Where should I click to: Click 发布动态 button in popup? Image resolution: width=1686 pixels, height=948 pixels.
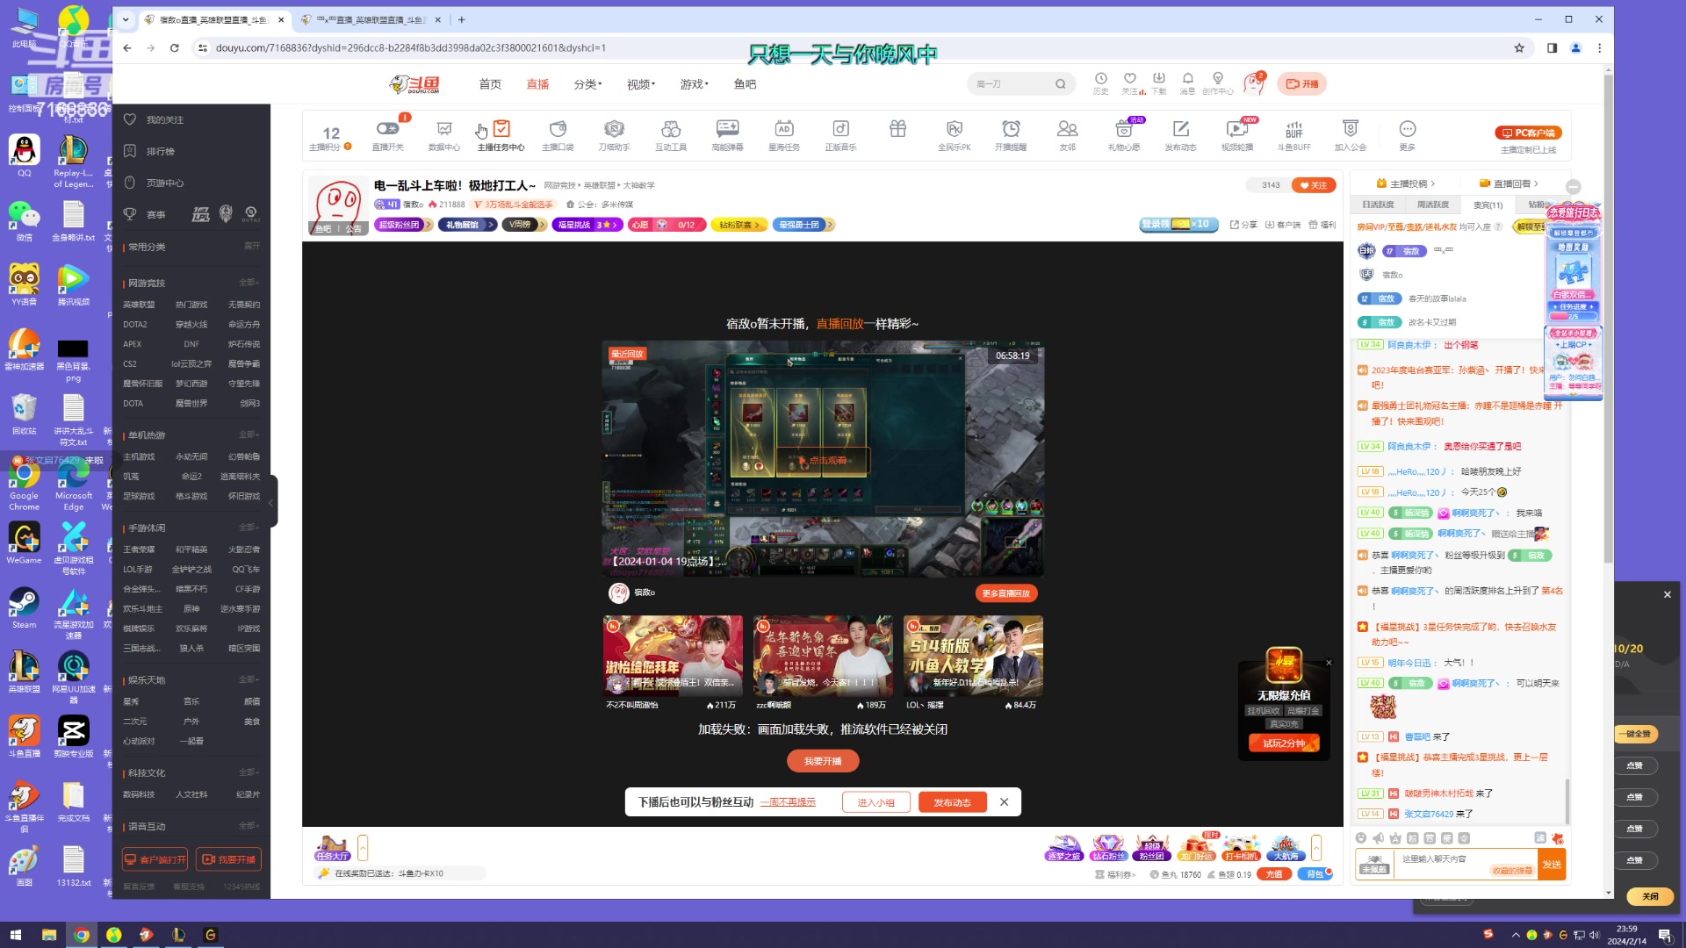click(952, 802)
